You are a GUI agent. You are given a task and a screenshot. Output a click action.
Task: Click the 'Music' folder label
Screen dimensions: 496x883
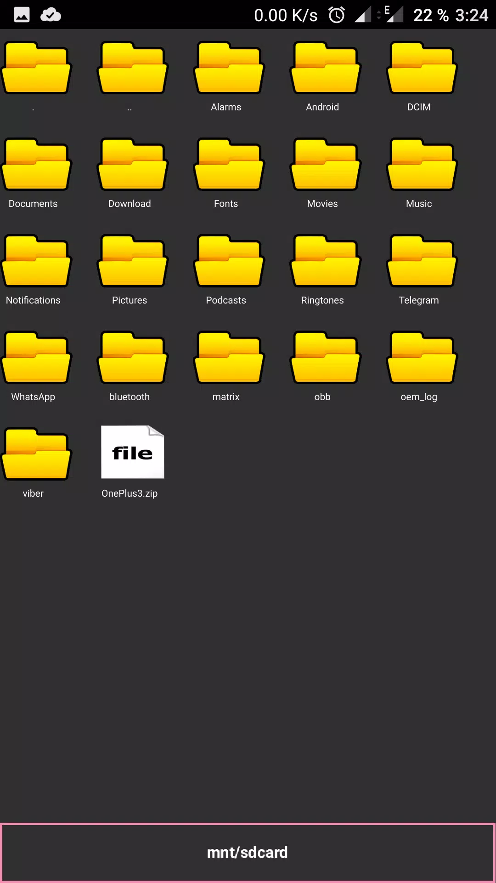click(x=419, y=204)
